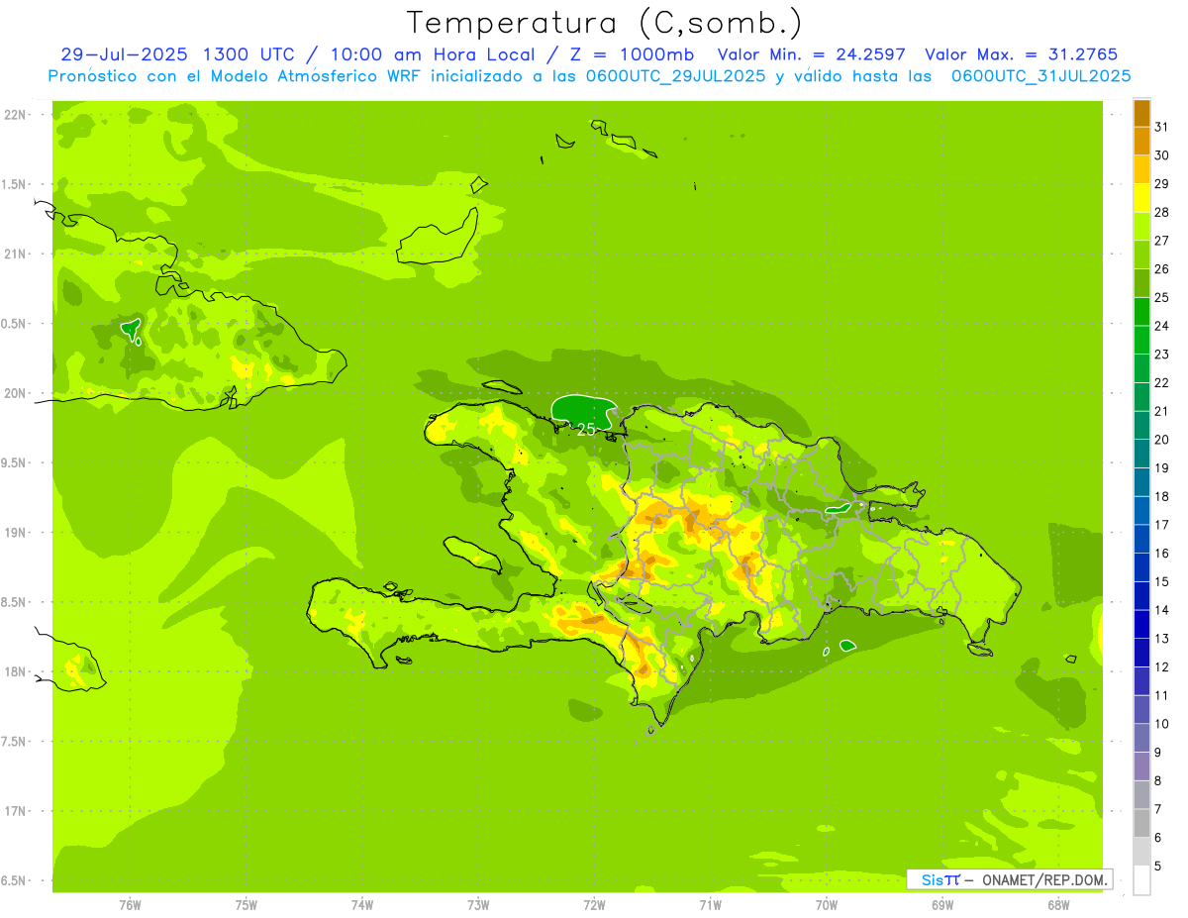Click the legend value "20"

(x=1162, y=439)
